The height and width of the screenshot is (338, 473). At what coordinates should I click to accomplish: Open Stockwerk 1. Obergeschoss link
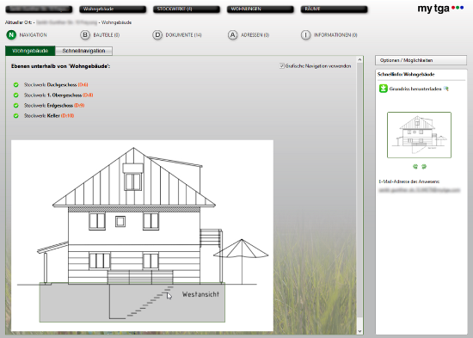pos(58,95)
